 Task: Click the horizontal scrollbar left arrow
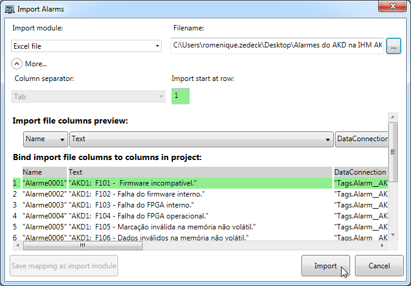(x=18, y=245)
